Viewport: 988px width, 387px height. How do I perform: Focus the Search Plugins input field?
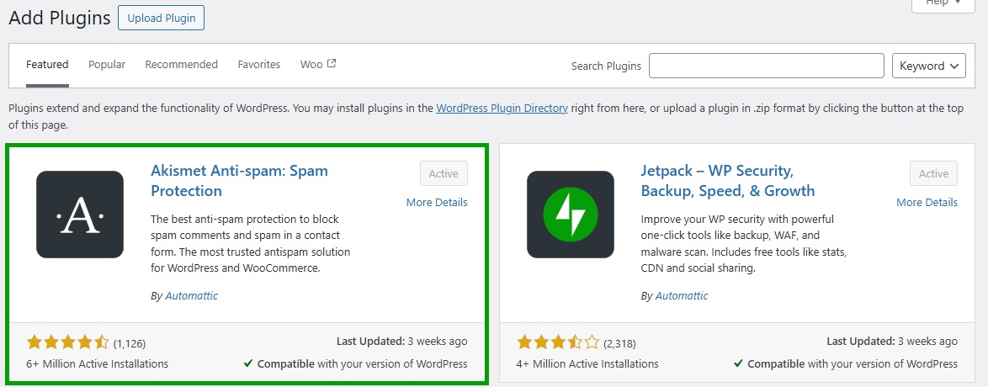(x=767, y=66)
